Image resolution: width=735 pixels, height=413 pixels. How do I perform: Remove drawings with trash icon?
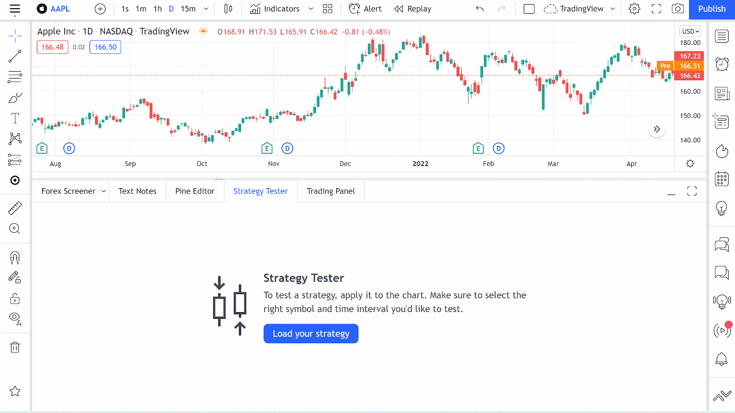(15, 347)
